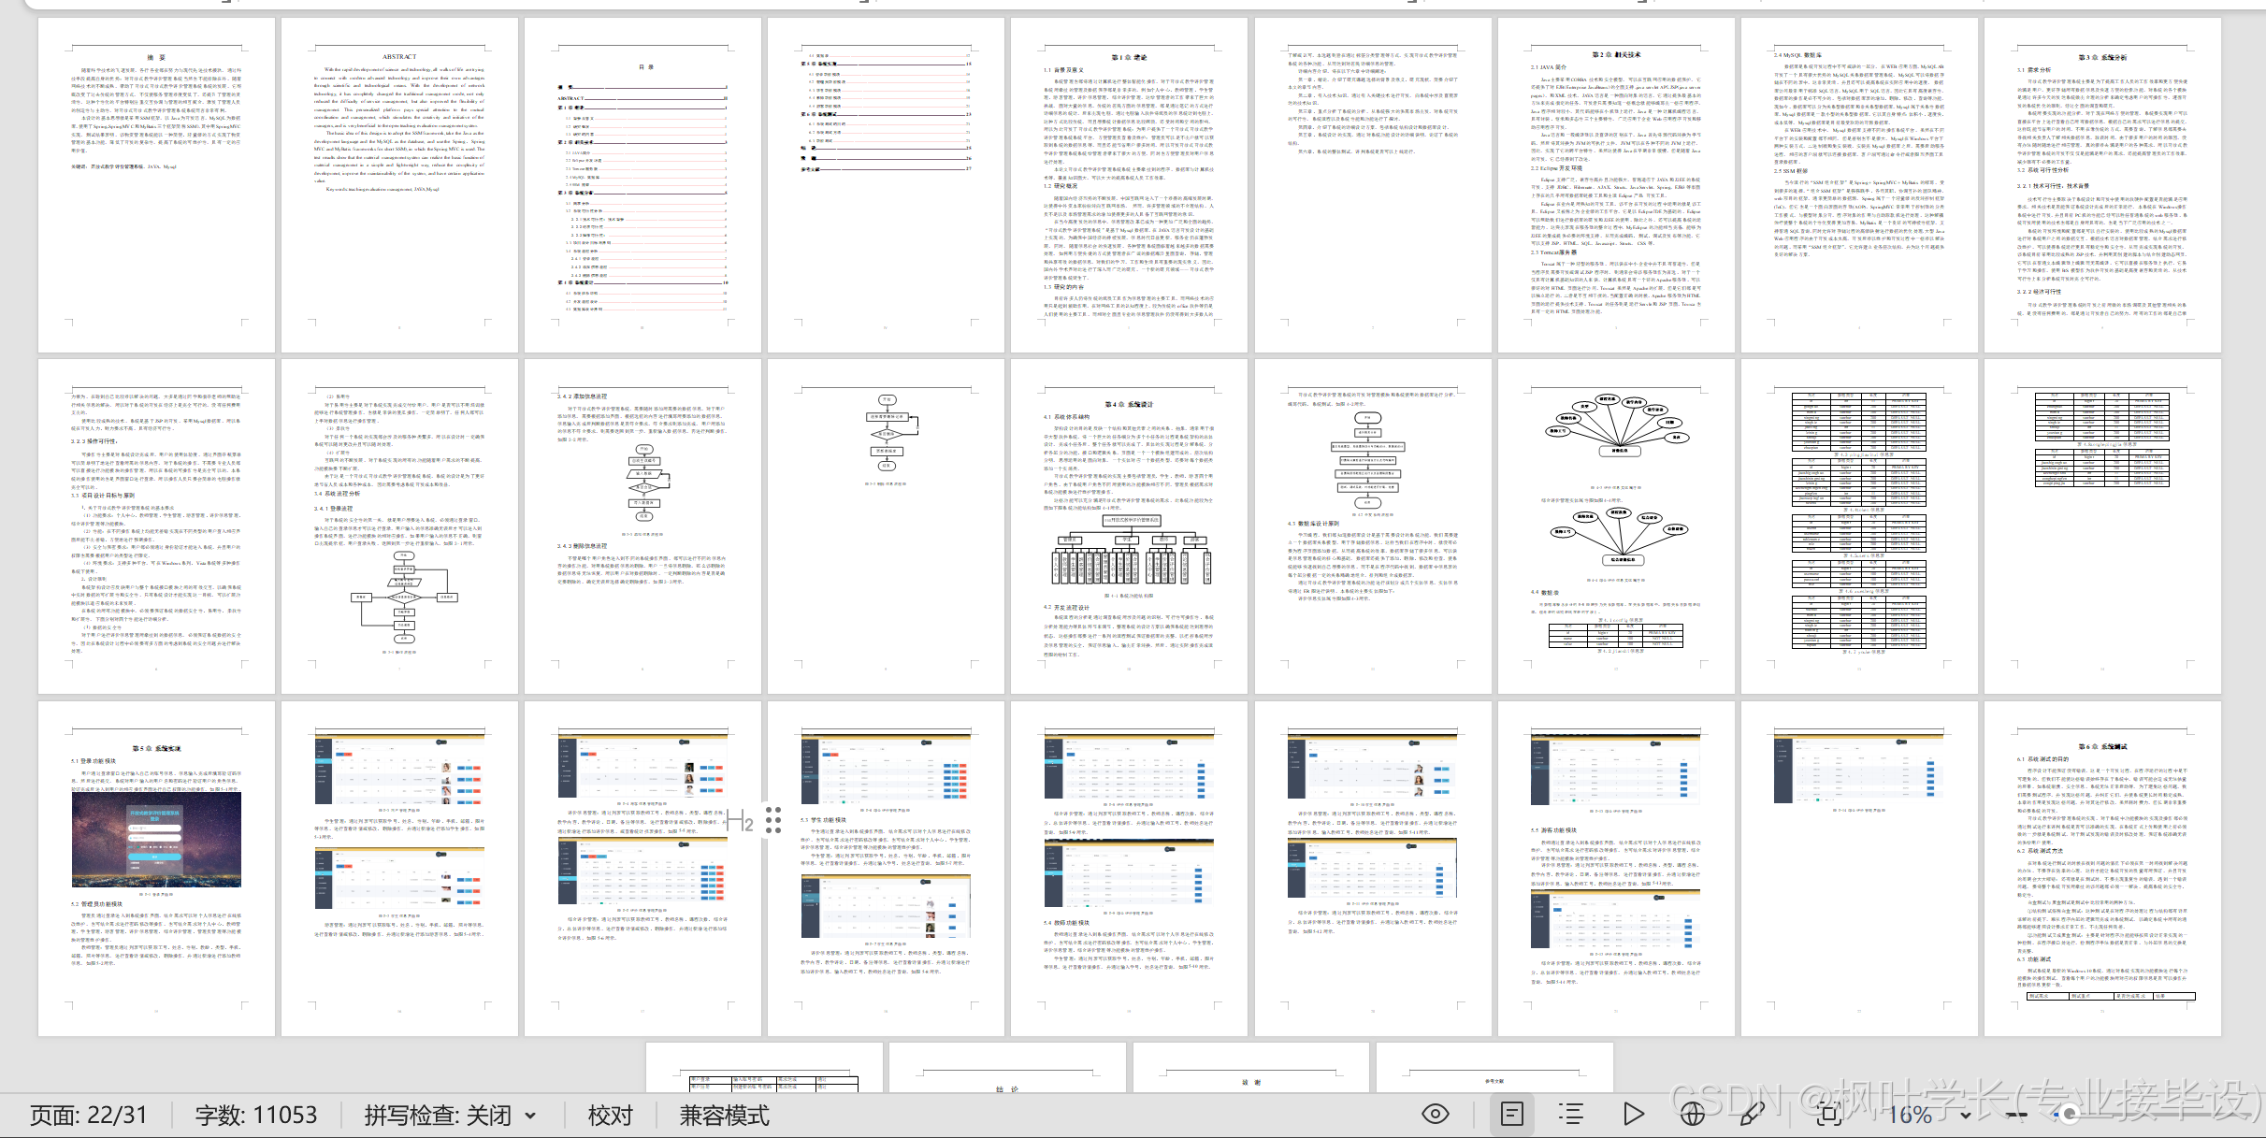Click 兼容模式 compatibility mode label

click(724, 1115)
